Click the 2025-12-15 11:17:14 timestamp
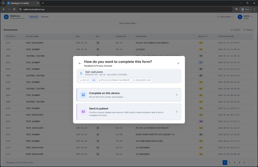 229,69
